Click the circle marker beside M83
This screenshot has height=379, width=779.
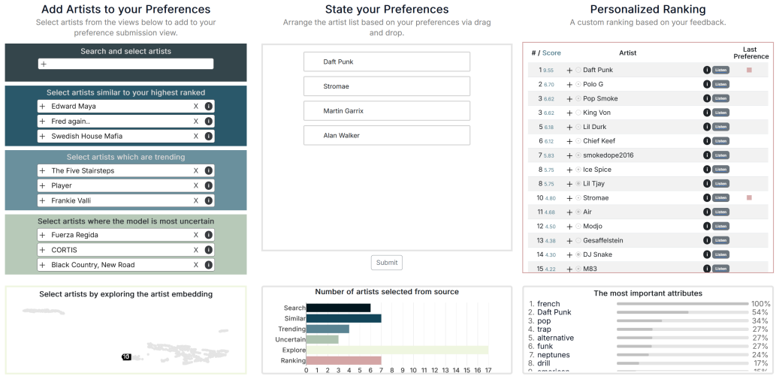578,269
